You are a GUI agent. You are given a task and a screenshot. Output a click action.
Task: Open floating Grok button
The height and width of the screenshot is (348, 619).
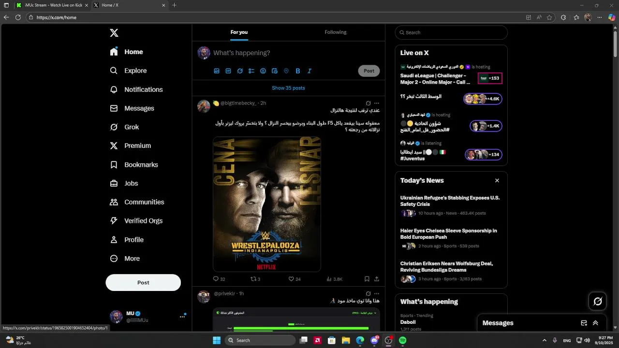coord(598,301)
